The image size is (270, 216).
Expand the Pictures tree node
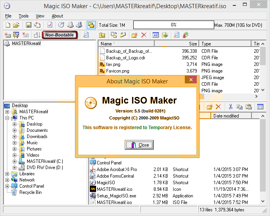click(x=14, y=149)
